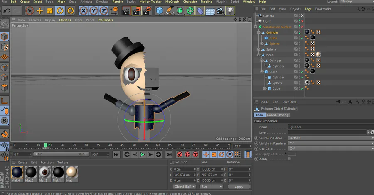This screenshot has height=195, width=374.
Task: Select the Live Selection tool
Action: click(30, 11)
